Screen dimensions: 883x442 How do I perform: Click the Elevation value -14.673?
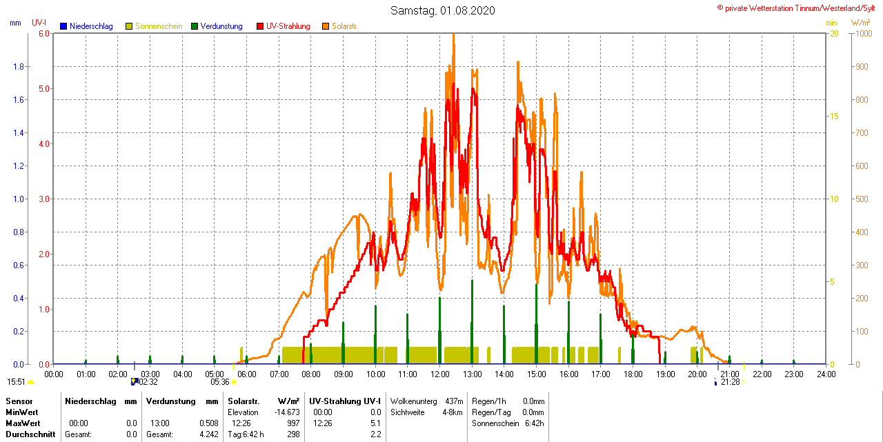287,412
